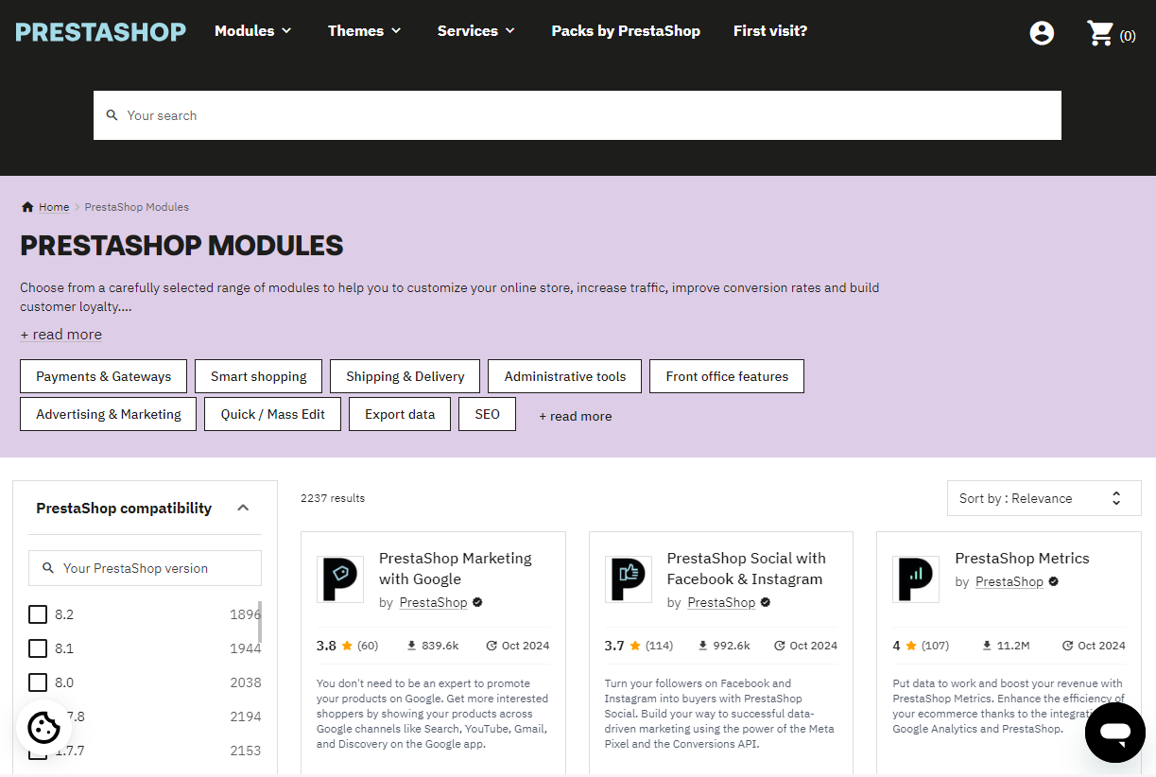Select Smart shopping category

pyautogui.click(x=259, y=376)
